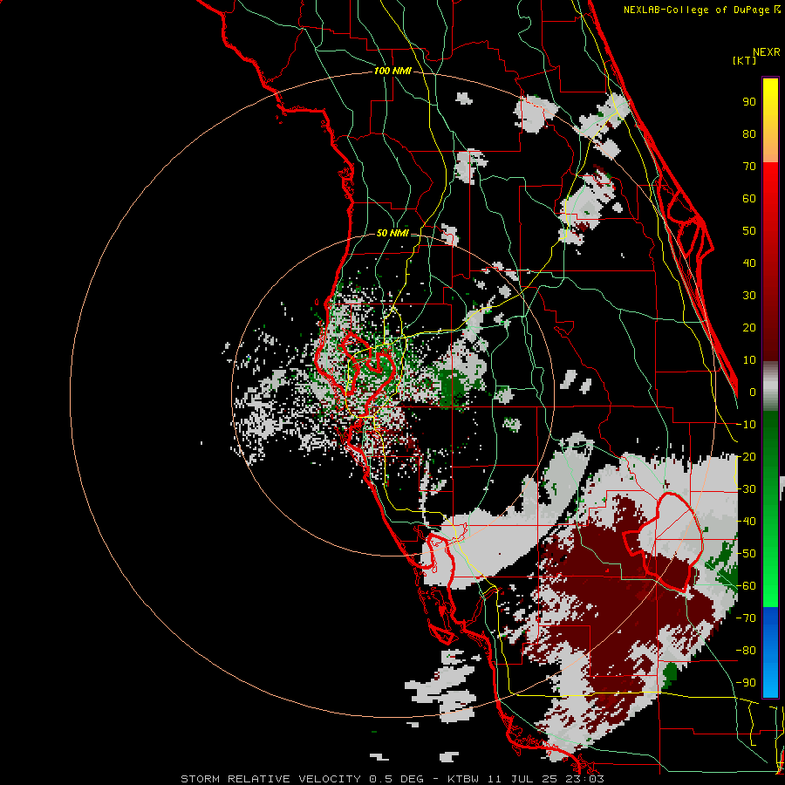Viewport: 785px width, 785px height.
Task: Click the [KT] units label
Action: (744, 60)
